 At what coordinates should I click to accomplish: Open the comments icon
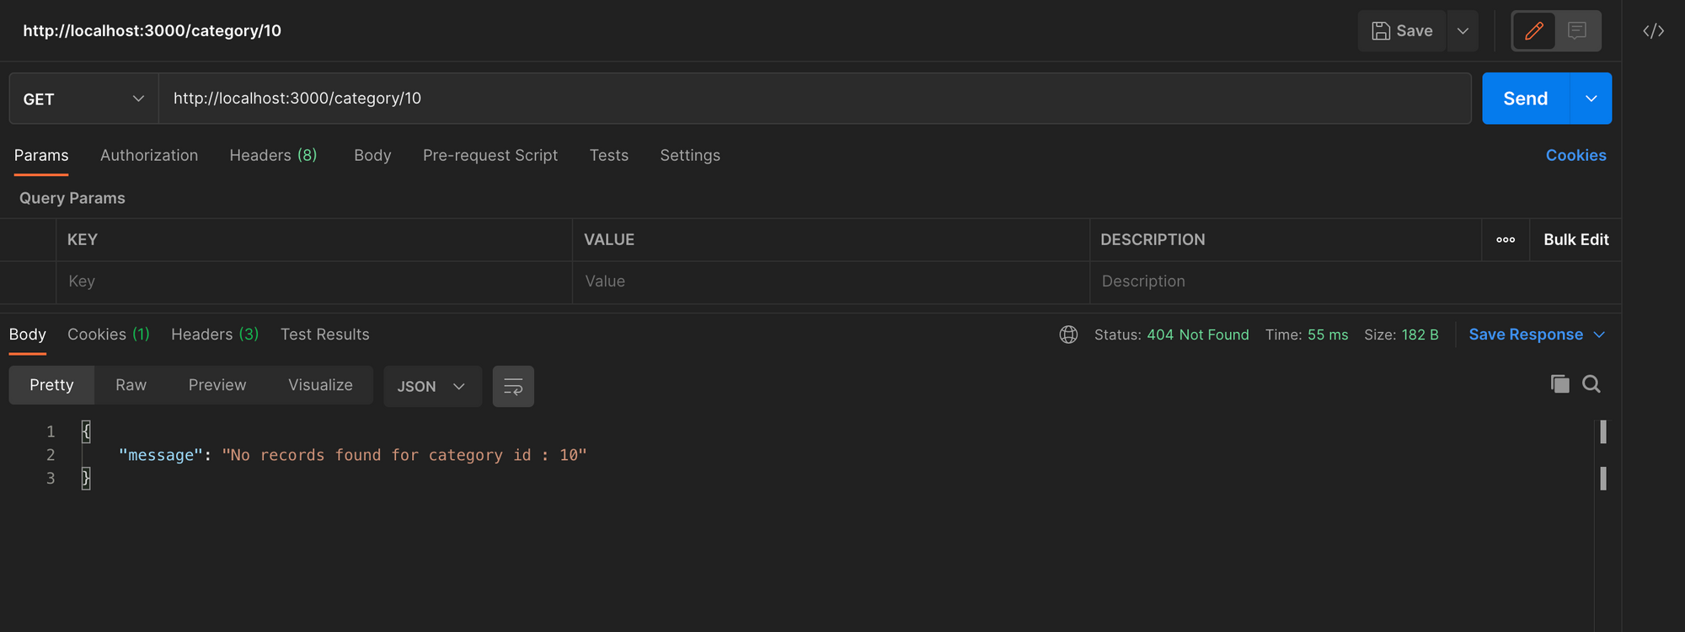coord(1577,31)
